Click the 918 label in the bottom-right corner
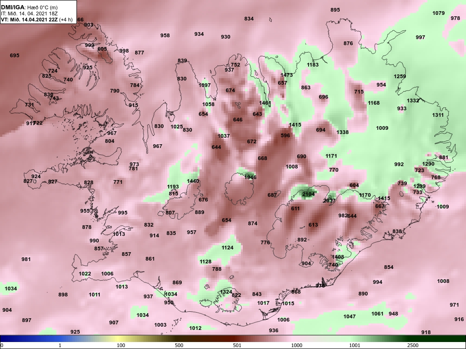 (x=426, y=332)
